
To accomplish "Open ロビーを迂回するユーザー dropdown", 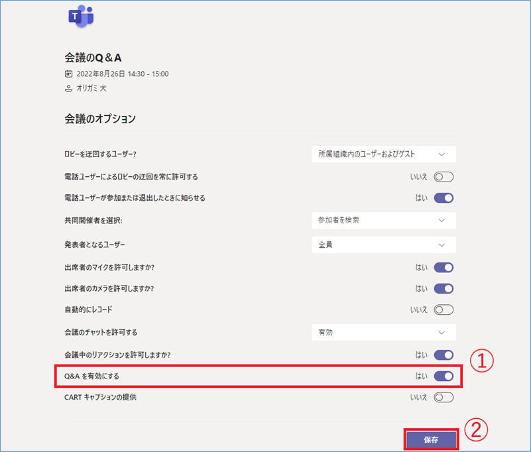I will 384,154.
